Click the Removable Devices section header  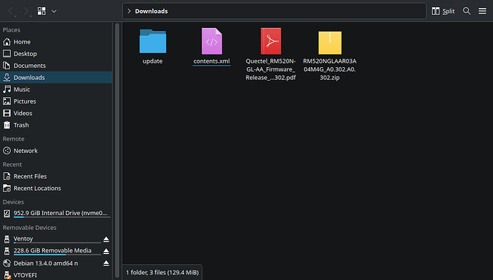pos(29,228)
